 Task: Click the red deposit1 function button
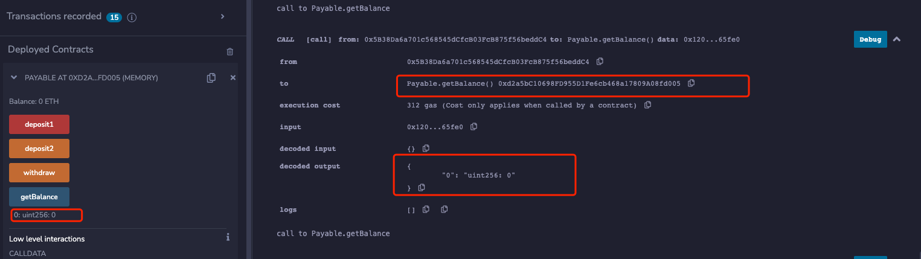point(39,124)
